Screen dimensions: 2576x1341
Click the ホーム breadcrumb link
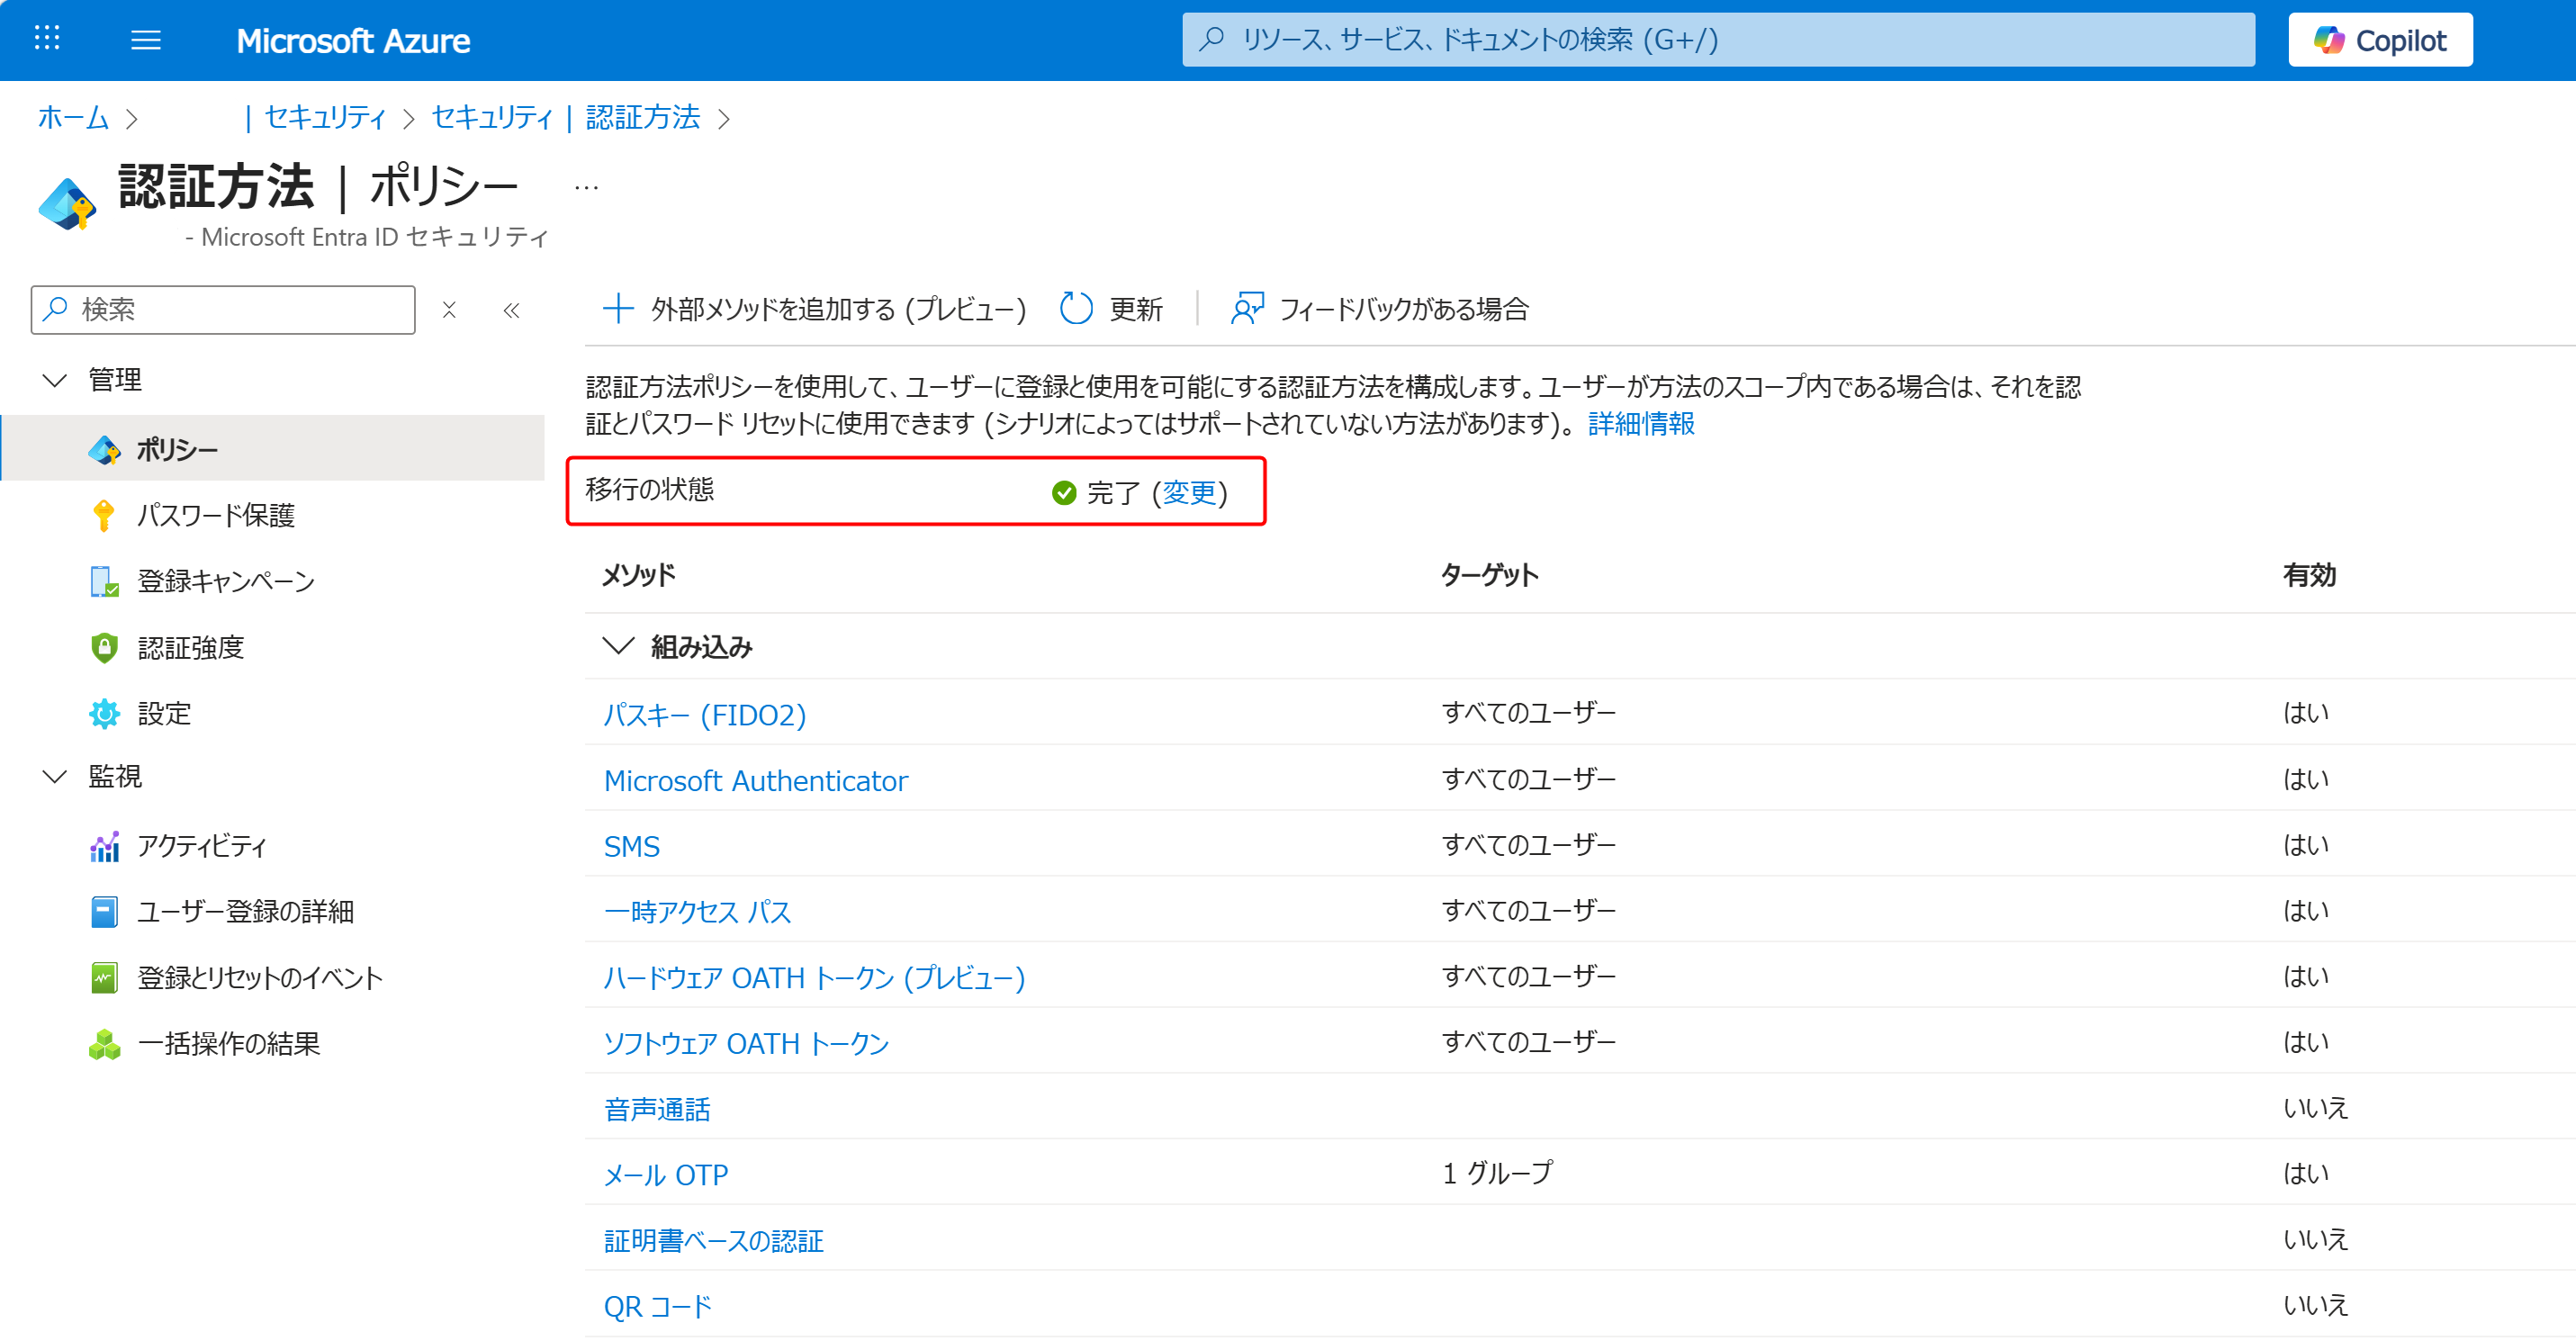click(73, 118)
